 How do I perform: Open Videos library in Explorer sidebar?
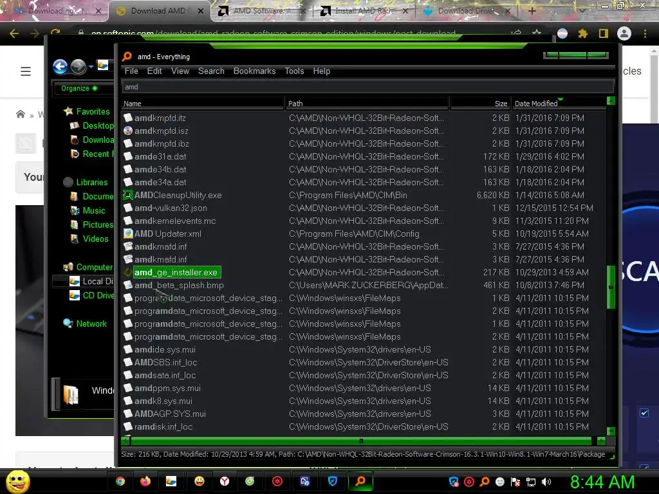coord(95,239)
